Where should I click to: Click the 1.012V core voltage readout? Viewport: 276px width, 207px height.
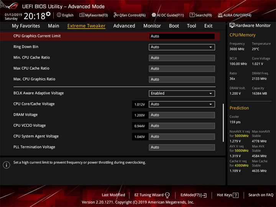click(x=140, y=104)
